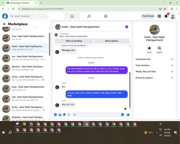Screen dimensions: 180x144
Task: Open account profile menu
Action: pyautogui.click(x=173, y=16)
